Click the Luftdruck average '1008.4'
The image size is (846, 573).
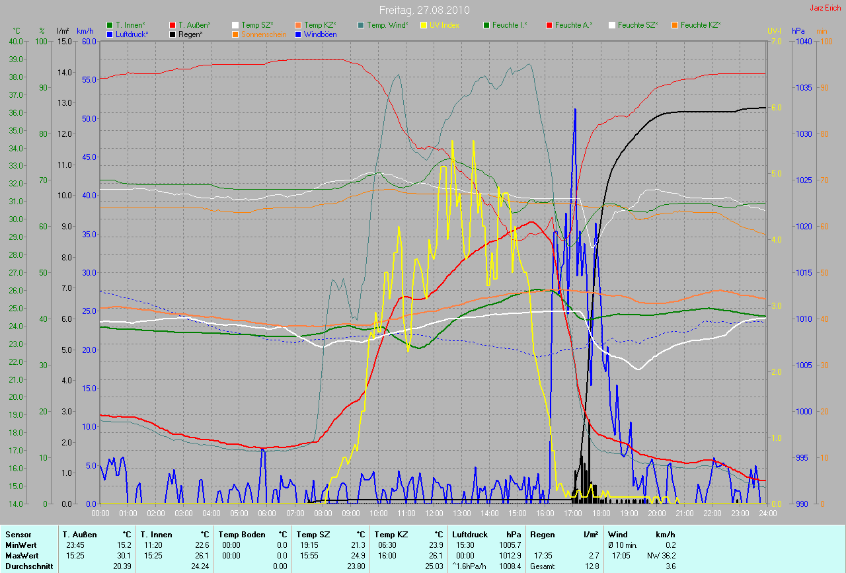[x=510, y=566]
